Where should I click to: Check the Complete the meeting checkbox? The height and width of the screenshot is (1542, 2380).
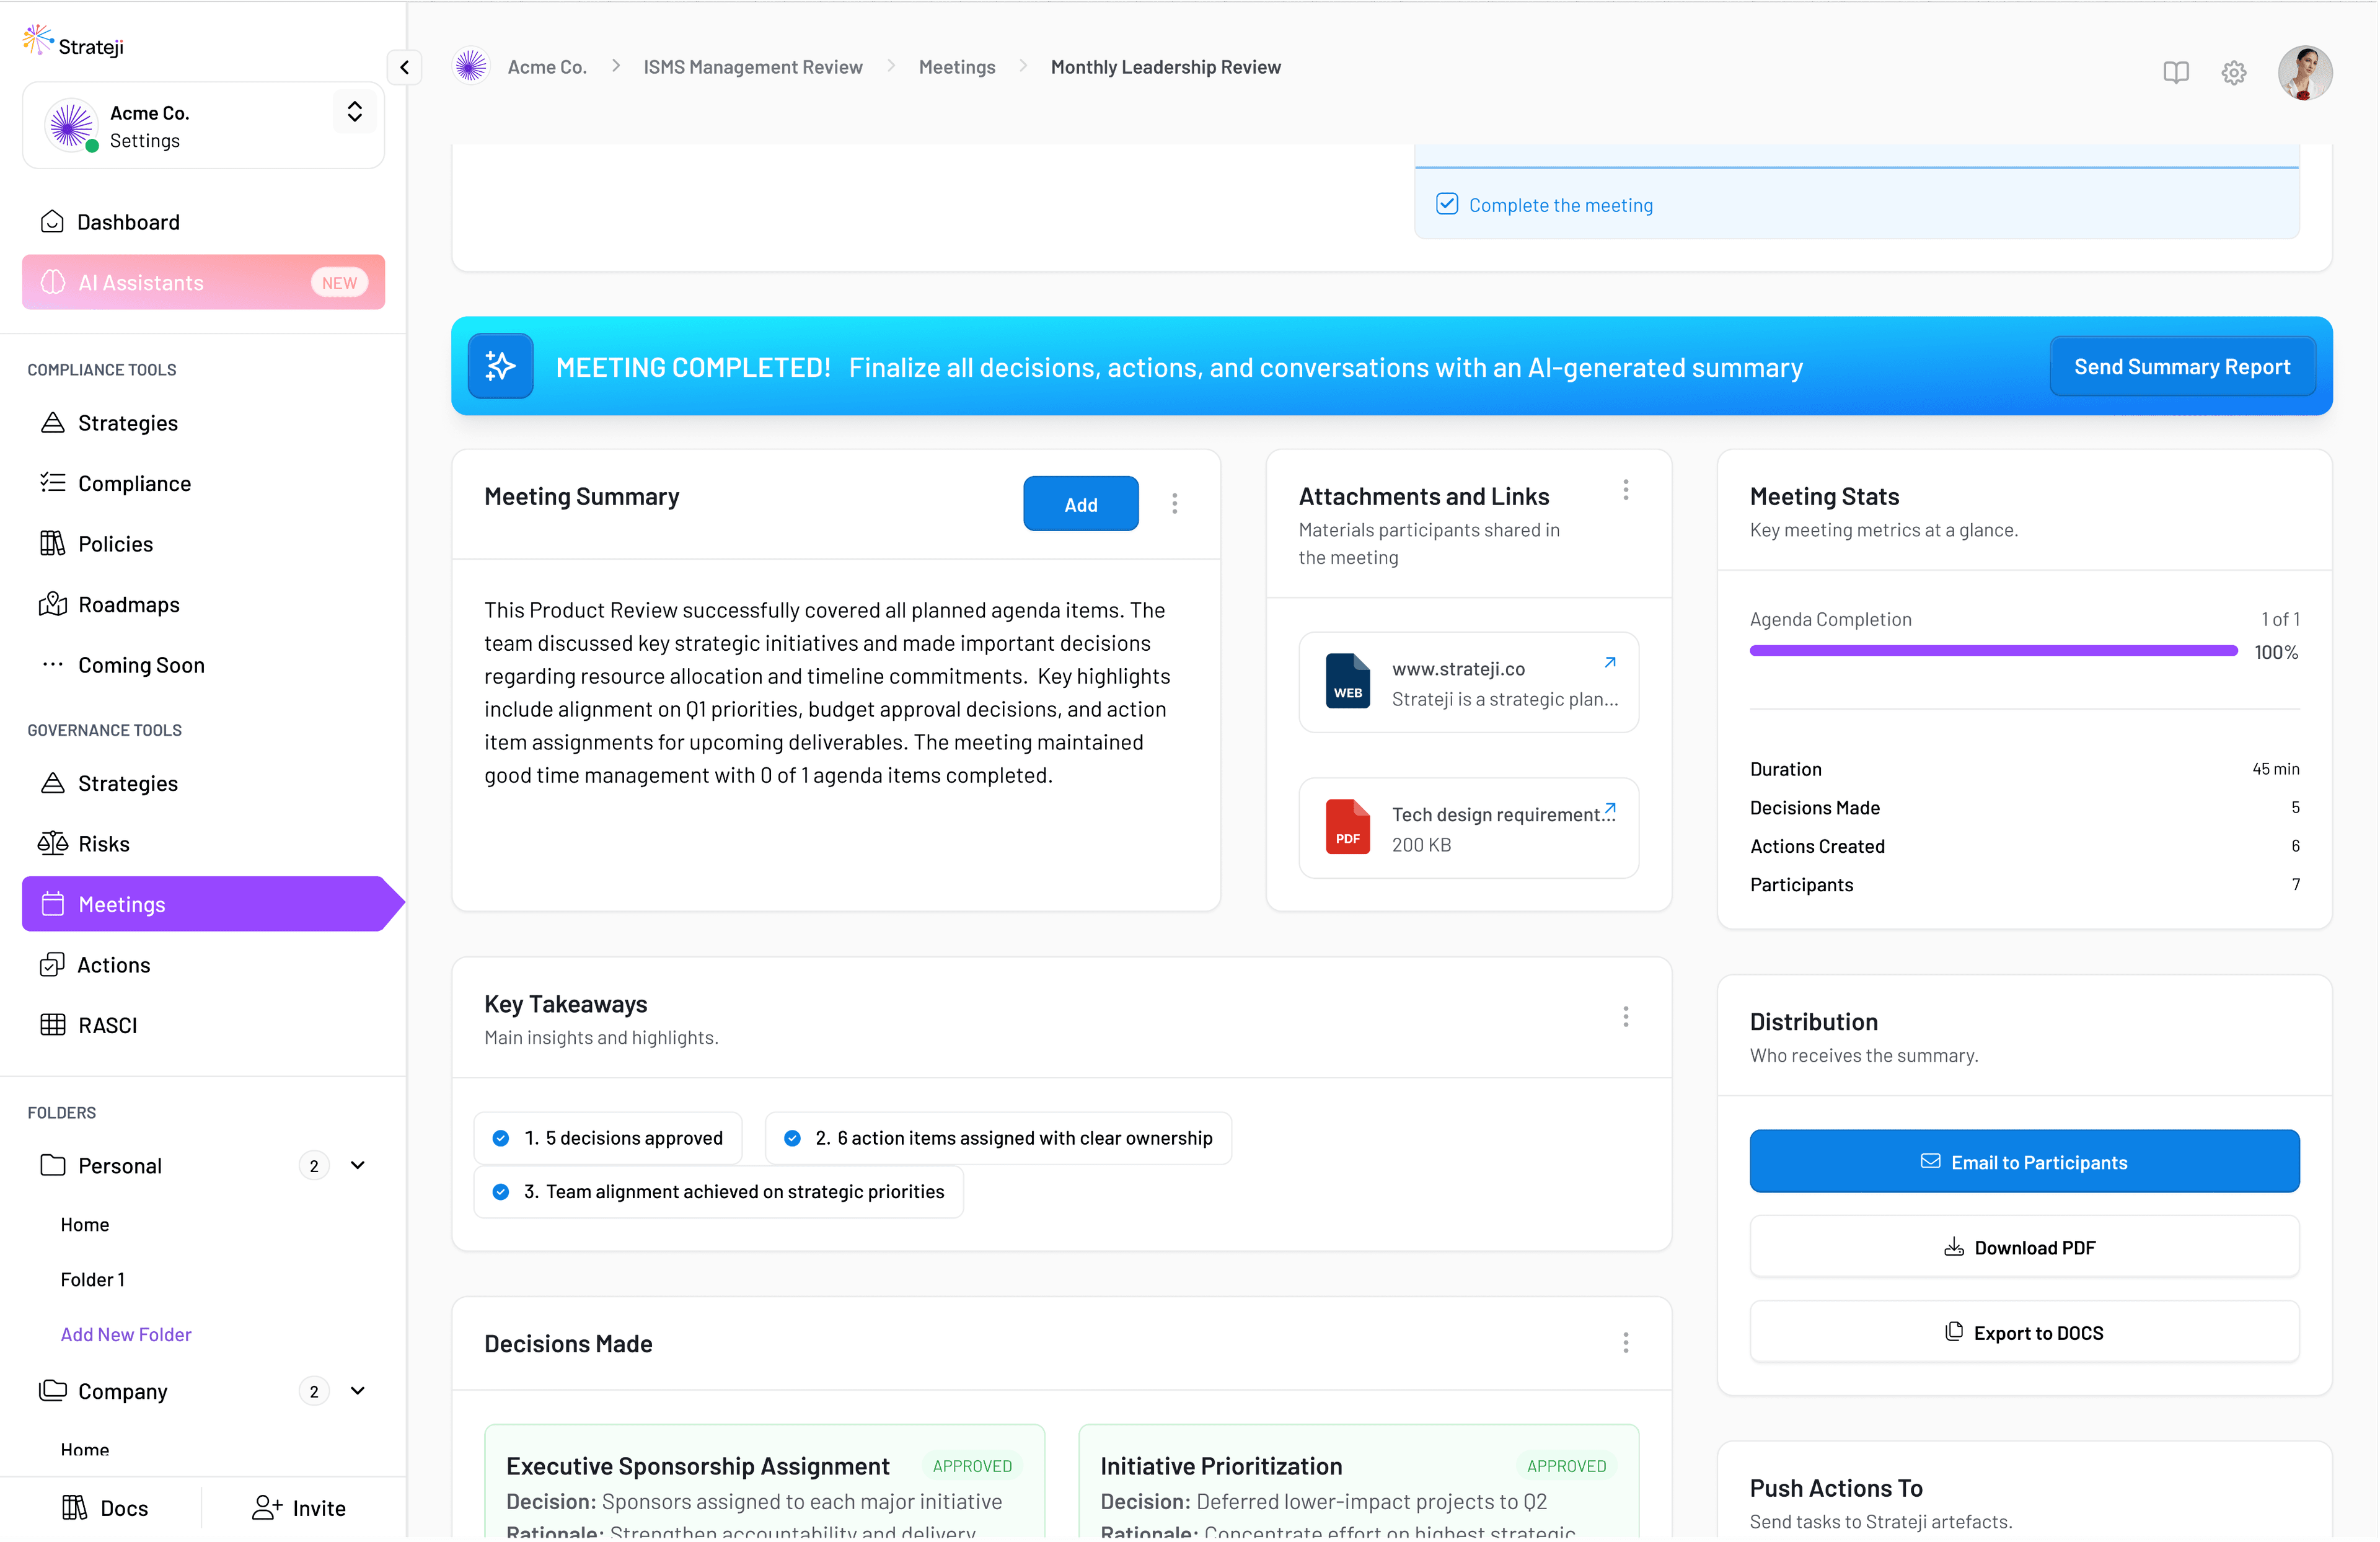[1447, 203]
